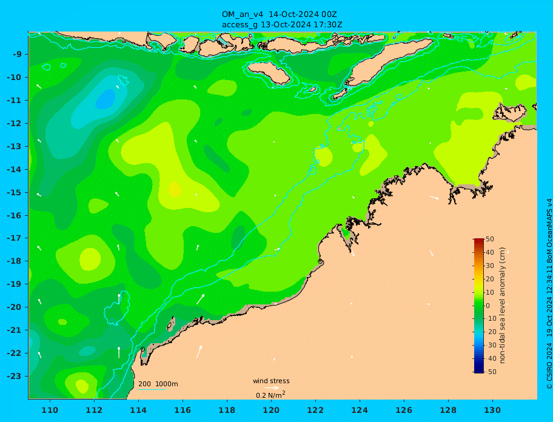553x422 pixels.
Task: Click latitude axis label '-12'
Action: click(15, 124)
